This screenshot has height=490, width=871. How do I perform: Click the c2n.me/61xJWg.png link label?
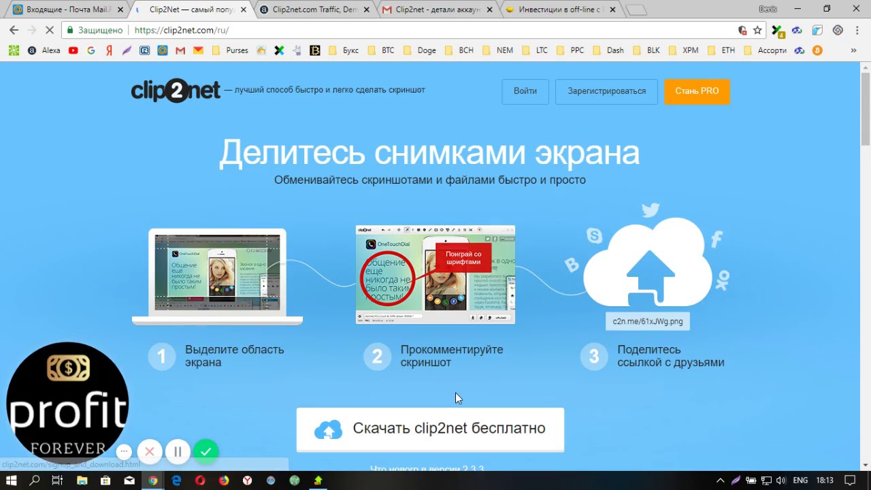coord(648,321)
